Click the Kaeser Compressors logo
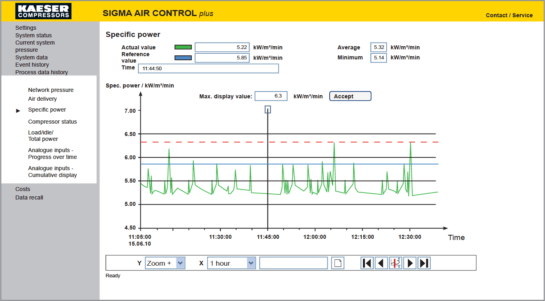The width and height of the screenshot is (545, 301). (43, 11)
